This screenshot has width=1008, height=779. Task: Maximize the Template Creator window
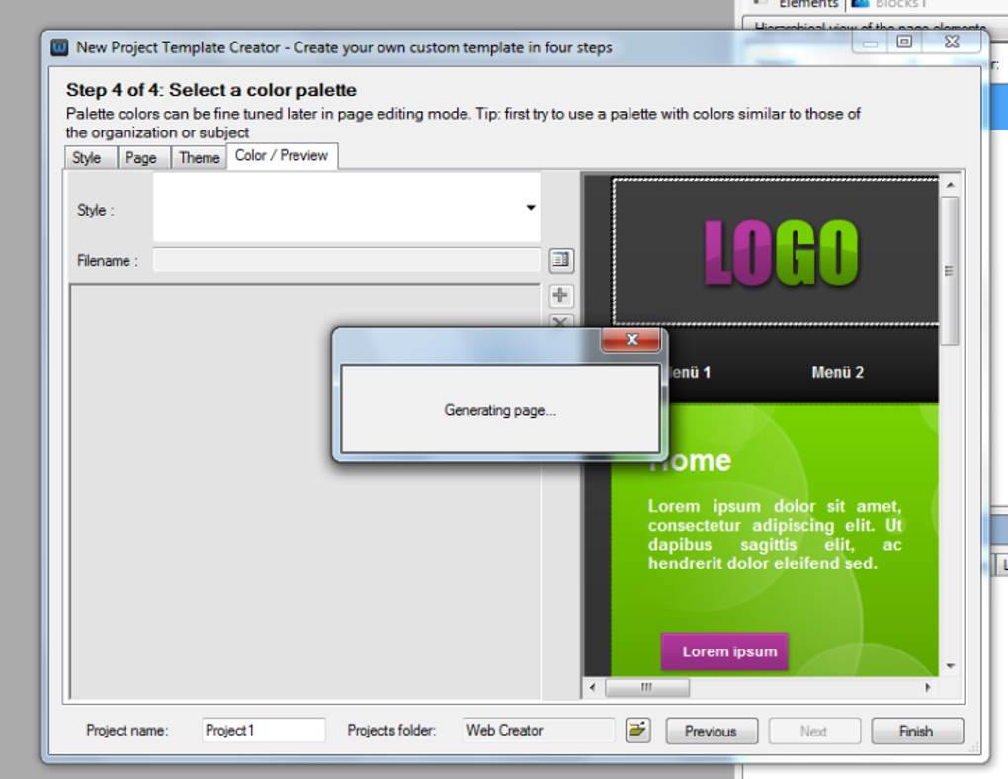[904, 42]
